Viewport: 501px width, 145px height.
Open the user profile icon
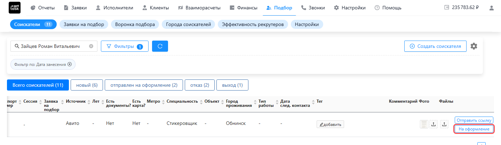pyautogui.click(x=492, y=8)
